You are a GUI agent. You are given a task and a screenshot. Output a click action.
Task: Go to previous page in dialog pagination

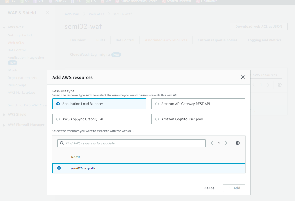[x=212, y=143]
